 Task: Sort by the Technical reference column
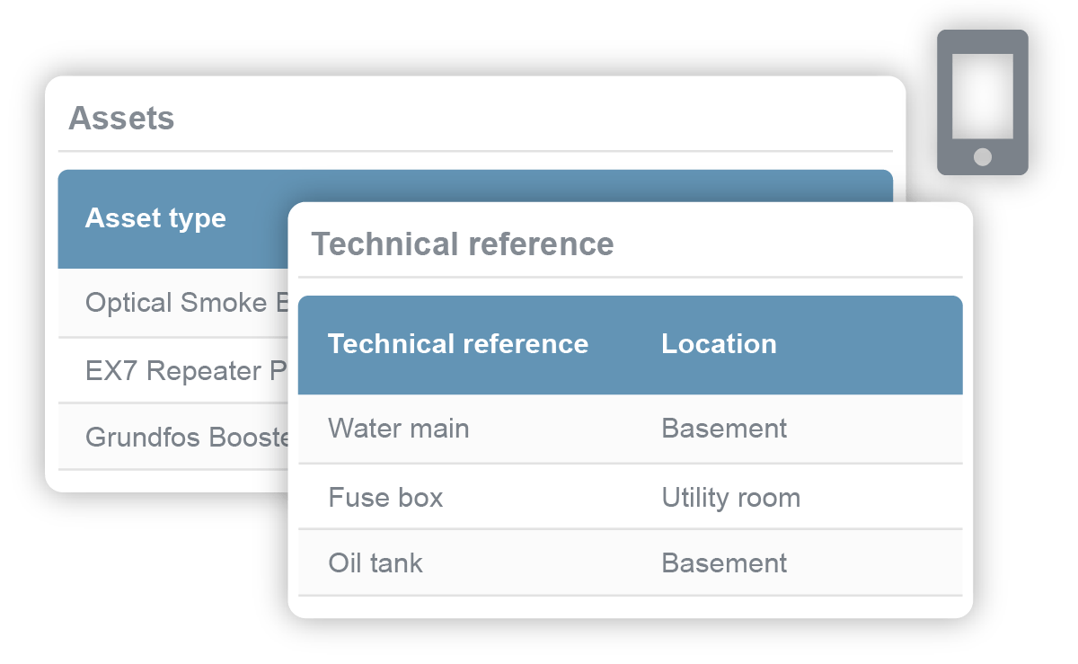[x=459, y=343]
